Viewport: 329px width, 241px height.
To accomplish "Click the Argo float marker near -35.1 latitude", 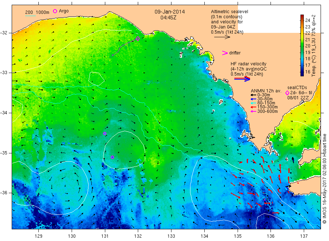I will coord(112,157).
